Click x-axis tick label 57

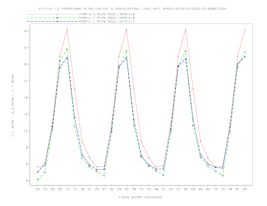[x=178, y=189]
